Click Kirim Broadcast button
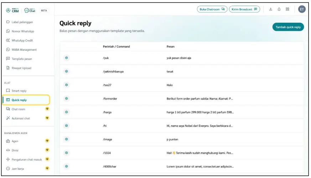311x178 pixels. tap(244, 9)
